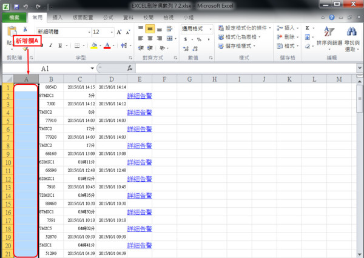Image resolution: width=364 pixels, height=258 pixels.
Task: Click the Undo arrow in title bar
Action: click(x=25, y=7)
